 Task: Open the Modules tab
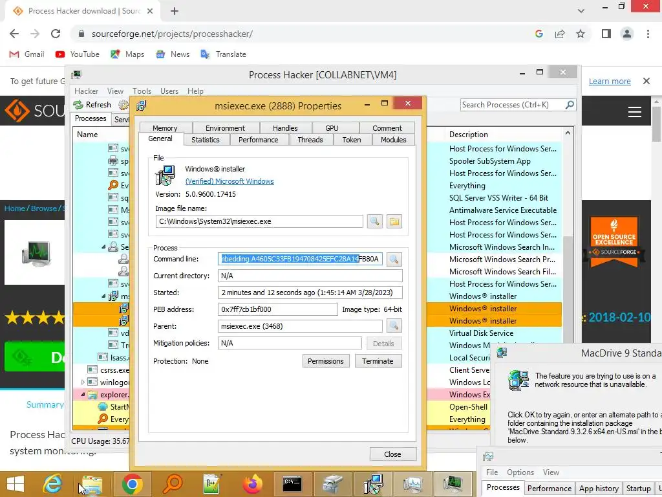click(x=394, y=140)
